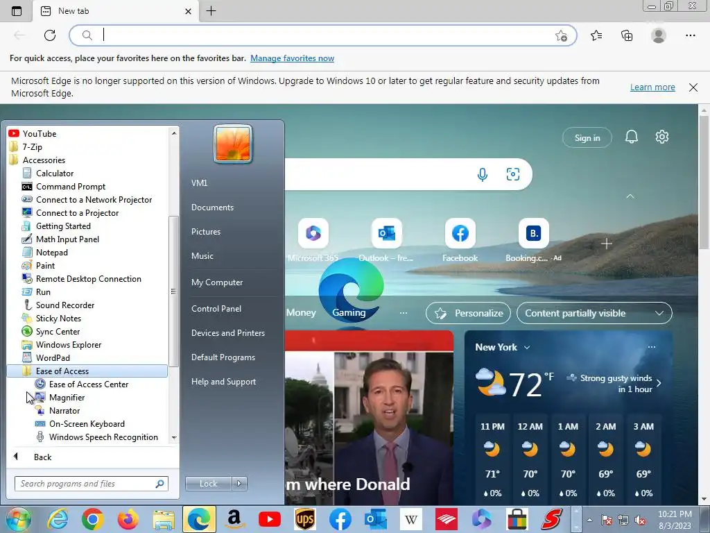Click the Personalize button
The width and height of the screenshot is (710, 533).
pos(468,313)
